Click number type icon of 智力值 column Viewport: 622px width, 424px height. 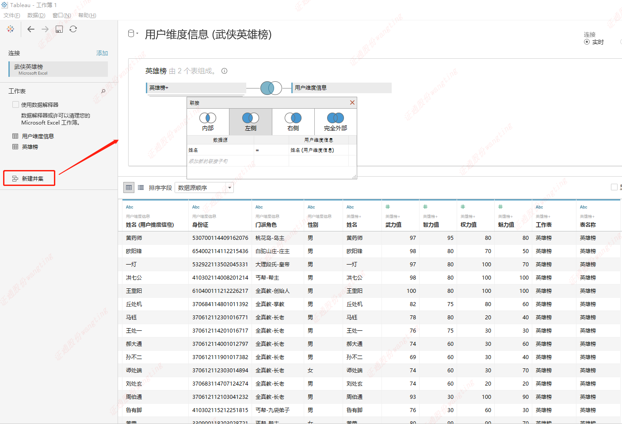425,207
